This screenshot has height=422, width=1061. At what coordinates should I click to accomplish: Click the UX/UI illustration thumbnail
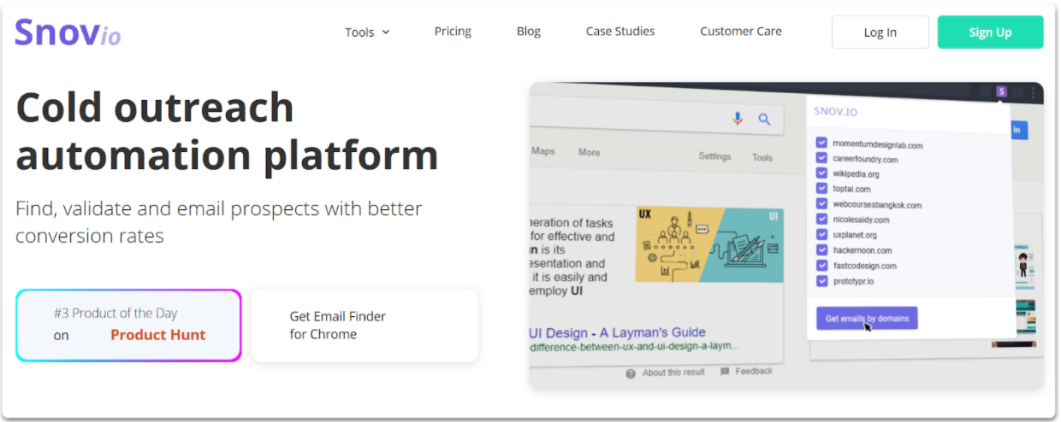709,244
